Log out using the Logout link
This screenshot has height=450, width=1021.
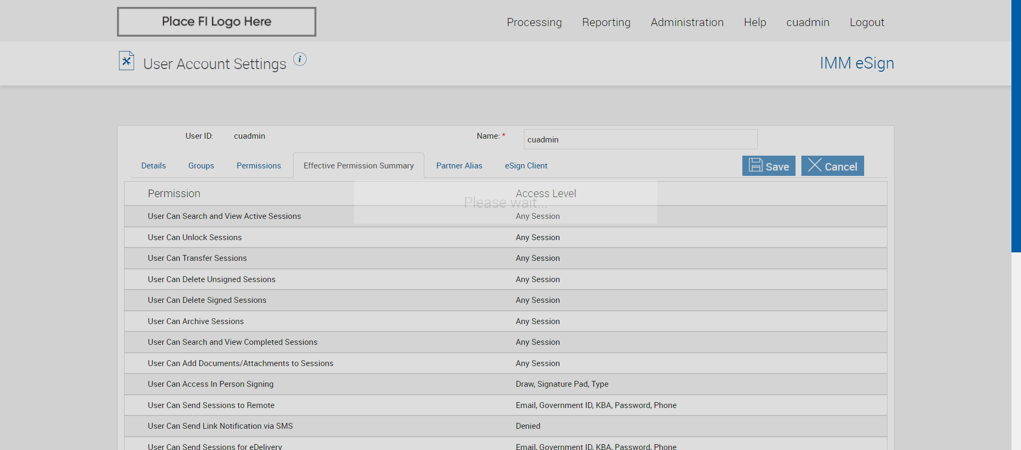click(867, 22)
